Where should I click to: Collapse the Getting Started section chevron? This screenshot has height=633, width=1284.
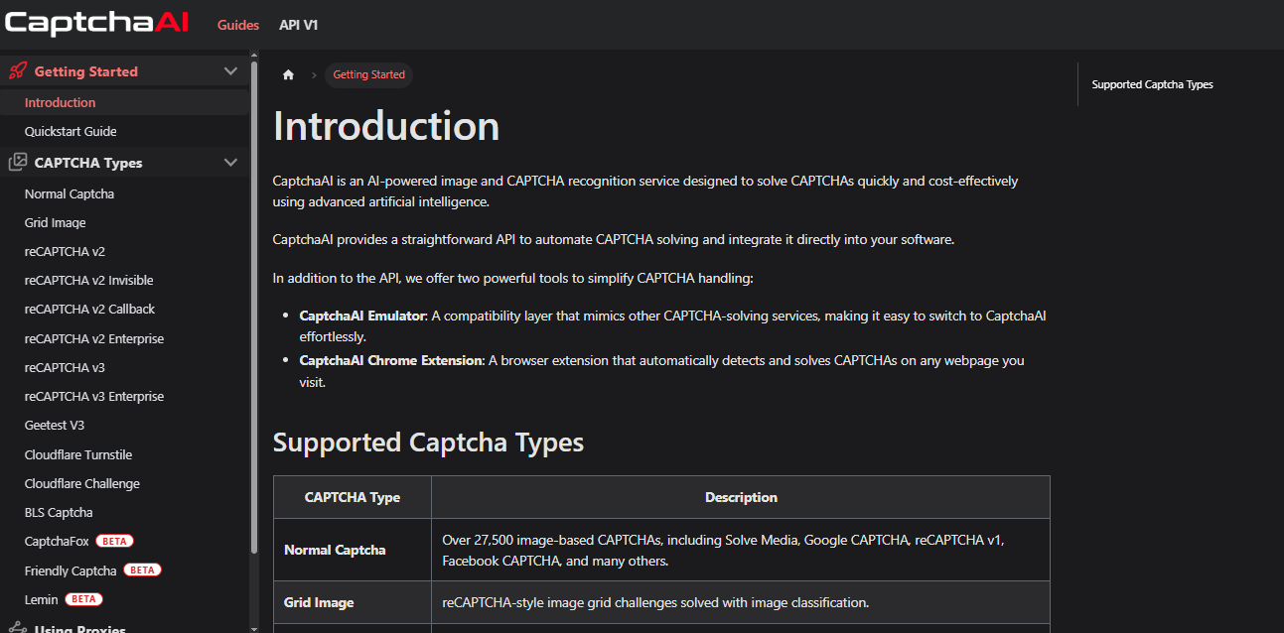pyautogui.click(x=230, y=71)
